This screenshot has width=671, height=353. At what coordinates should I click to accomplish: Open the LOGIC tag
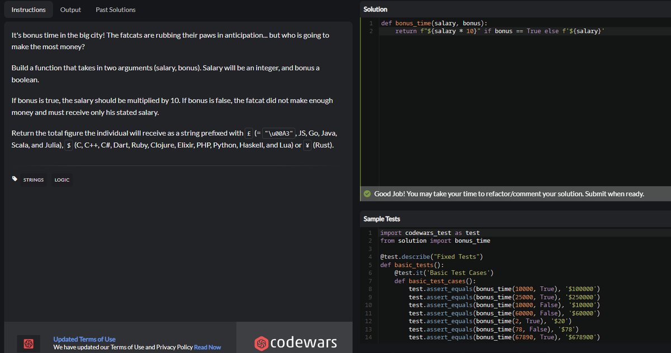[62, 180]
